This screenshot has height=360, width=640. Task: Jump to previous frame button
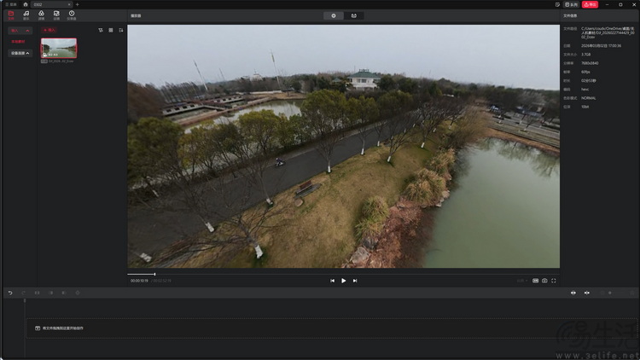[332, 281]
